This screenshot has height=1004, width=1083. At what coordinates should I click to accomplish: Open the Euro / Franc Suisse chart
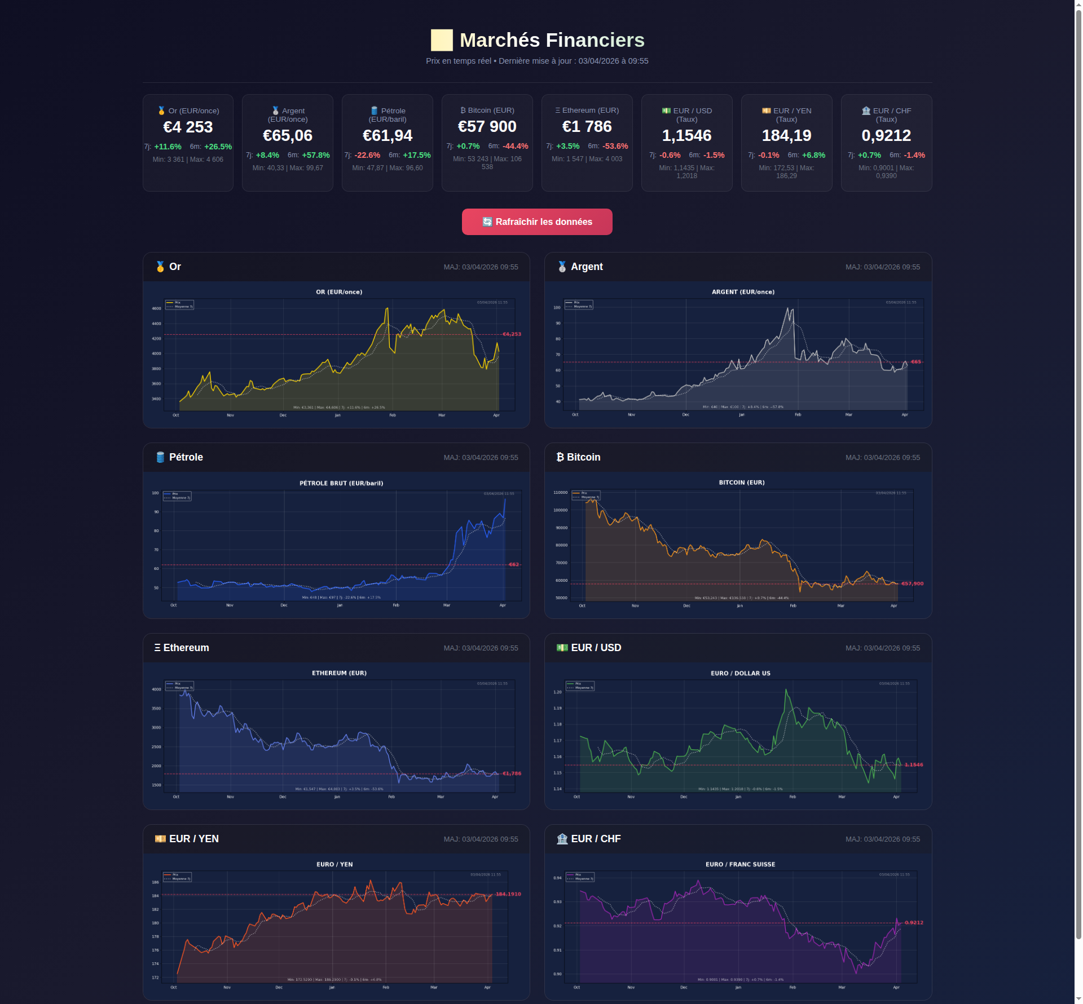pos(740,926)
